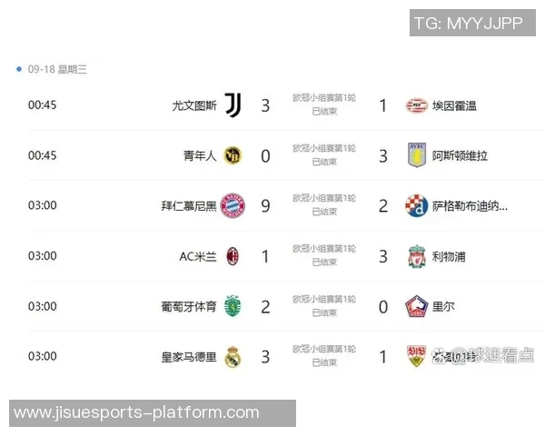Click the Sporting CP club crest
545x436 pixels.
[233, 306]
